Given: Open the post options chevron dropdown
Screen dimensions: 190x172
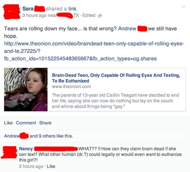Looking at the screenshot, I should (184, 6).
